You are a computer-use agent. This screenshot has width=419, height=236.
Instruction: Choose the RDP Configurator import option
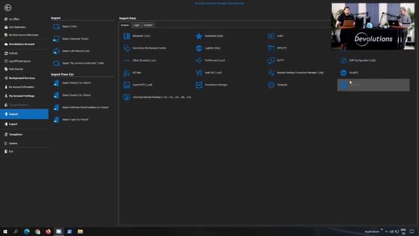click(358, 60)
